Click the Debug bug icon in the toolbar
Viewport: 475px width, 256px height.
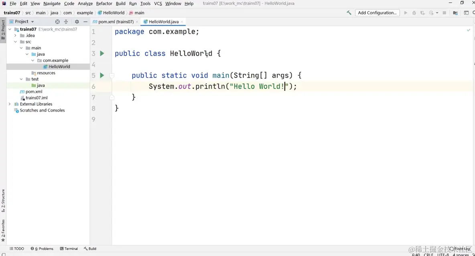point(414,13)
